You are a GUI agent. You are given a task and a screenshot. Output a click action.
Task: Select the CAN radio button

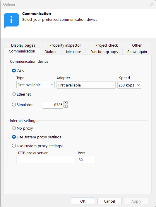14,71
